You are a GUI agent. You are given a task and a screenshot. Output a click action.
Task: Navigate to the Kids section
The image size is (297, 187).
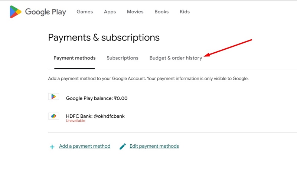click(185, 12)
